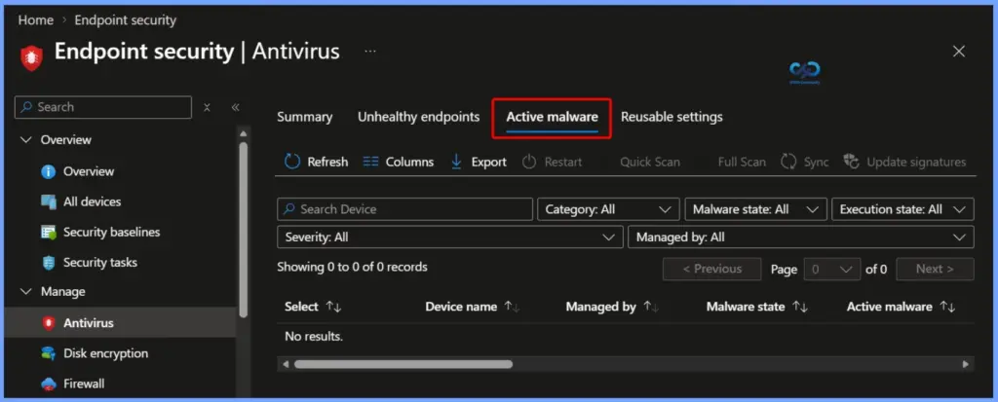The width and height of the screenshot is (998, 402).
Task: Click the sidebar Search field
Action: click(x=103, y=107)
